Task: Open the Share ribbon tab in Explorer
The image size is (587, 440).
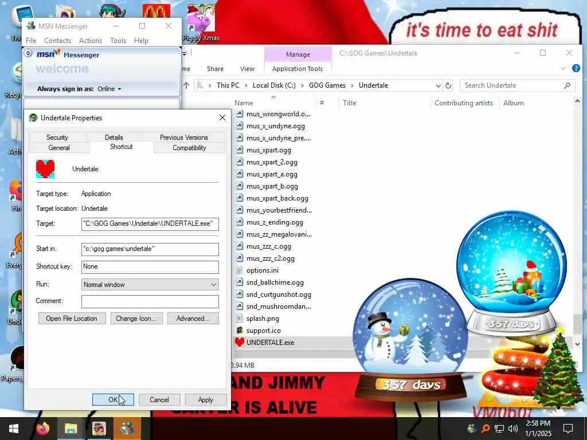Action: (x=216, y=69)
